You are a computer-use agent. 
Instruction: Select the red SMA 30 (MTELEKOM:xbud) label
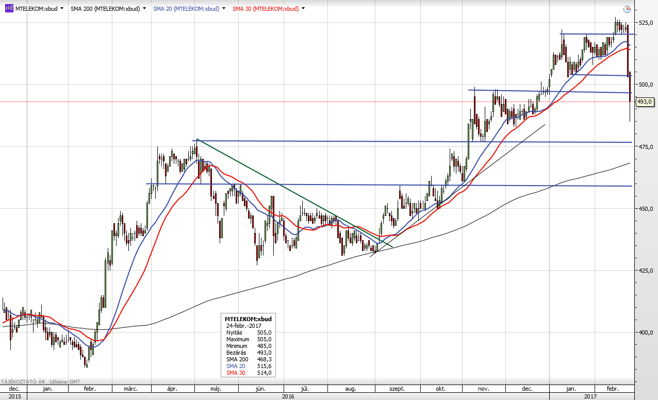265,9
